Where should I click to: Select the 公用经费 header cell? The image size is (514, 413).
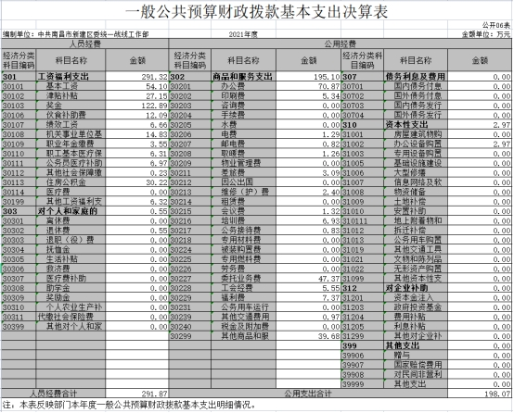(x=341, y=44)
